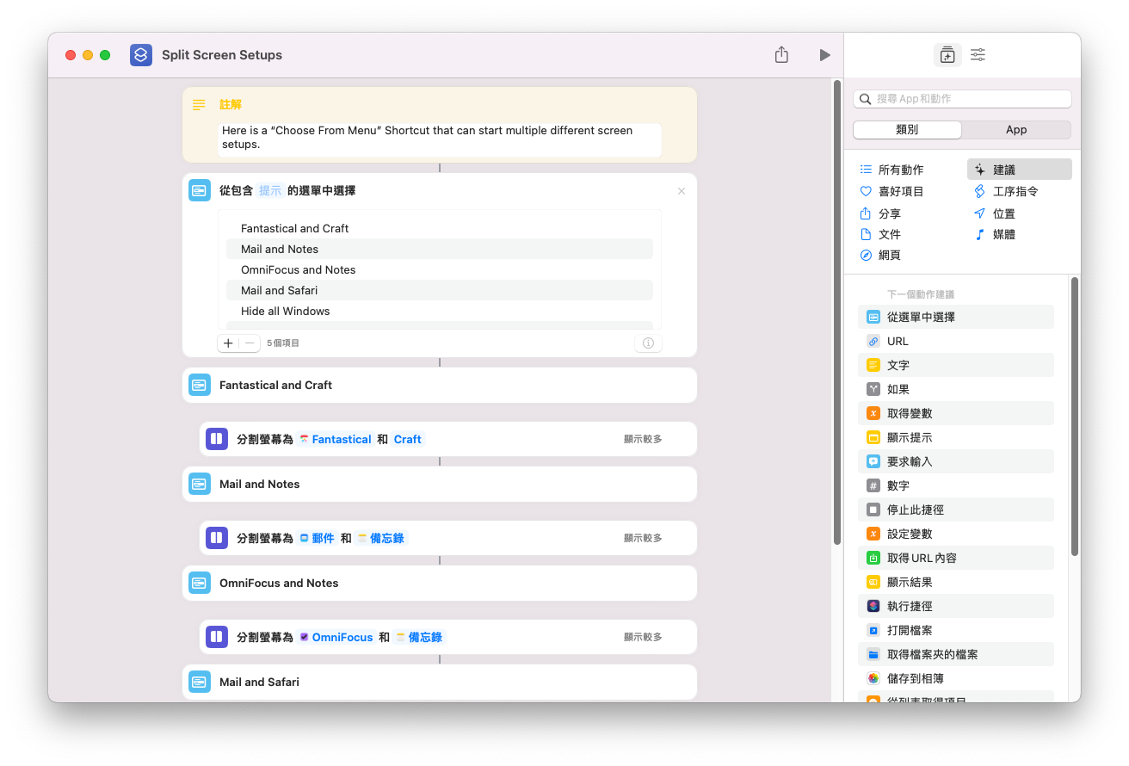1129x766 pixels.
Task: Select 分享 category
Action: [x=880, y=213]
